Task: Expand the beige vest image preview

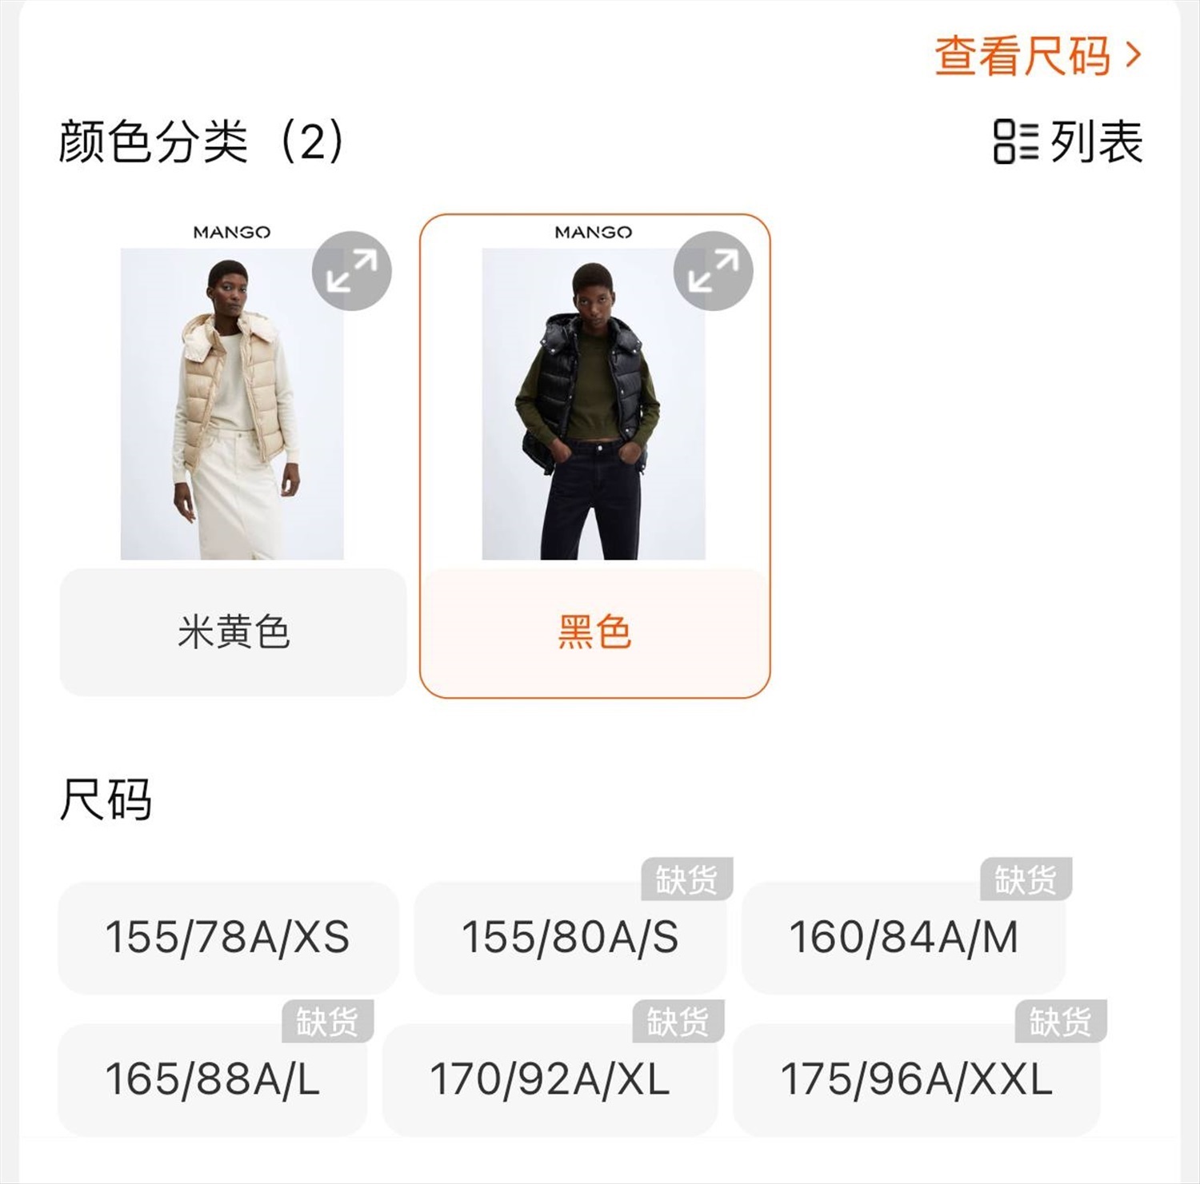Action: pos(352,271)
